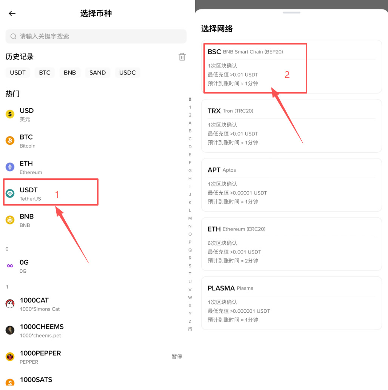This screenshot has width=388, height=390.
Task: Select PLASMA network card
Action: tap(291, 303)
